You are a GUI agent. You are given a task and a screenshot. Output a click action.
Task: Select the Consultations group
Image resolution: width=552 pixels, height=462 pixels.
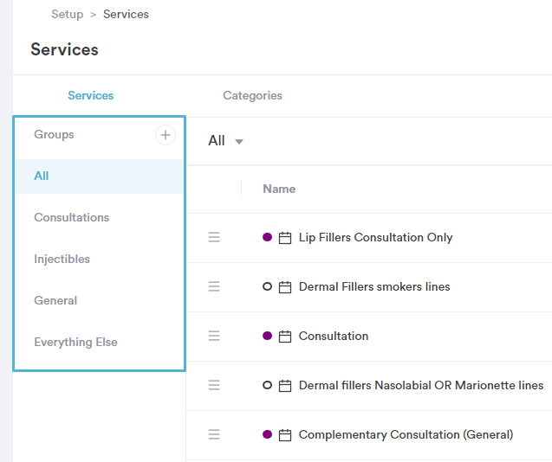71,217
